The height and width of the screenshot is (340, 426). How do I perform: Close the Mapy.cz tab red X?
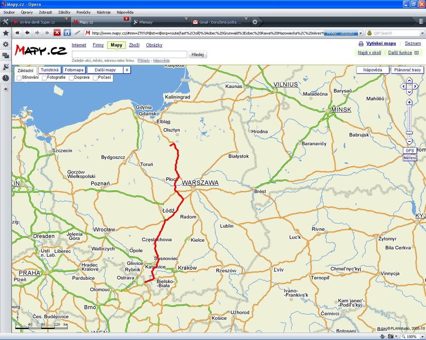[126, 19]
